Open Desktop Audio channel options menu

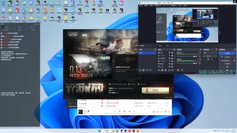pos(200,64)
